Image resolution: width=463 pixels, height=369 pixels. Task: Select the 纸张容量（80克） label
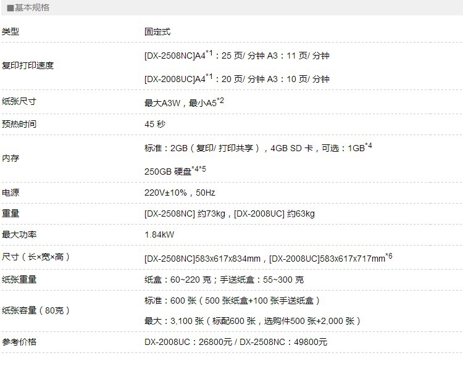(36, 310)
